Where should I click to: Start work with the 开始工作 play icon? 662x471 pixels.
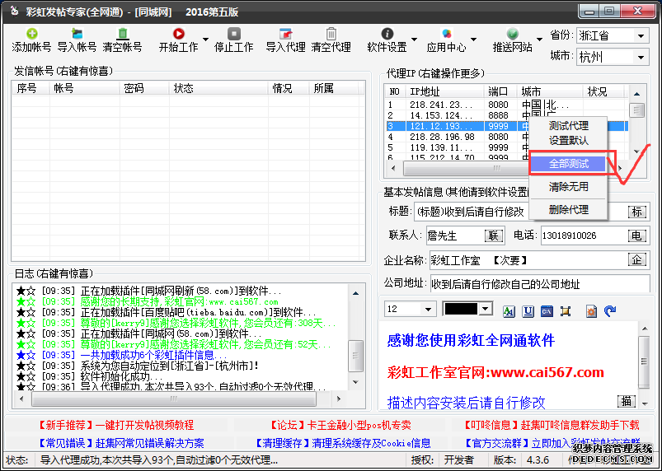179,34
